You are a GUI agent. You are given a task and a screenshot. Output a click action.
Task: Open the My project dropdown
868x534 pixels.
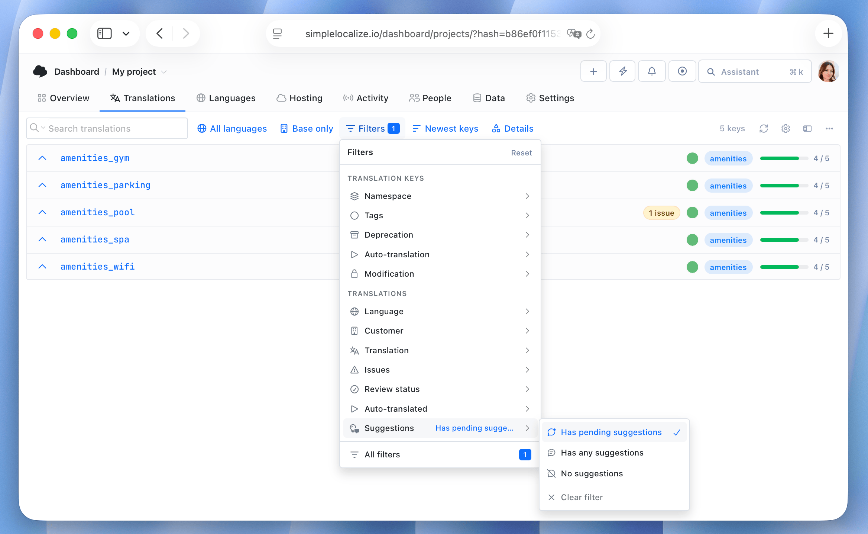click(140, 71)
